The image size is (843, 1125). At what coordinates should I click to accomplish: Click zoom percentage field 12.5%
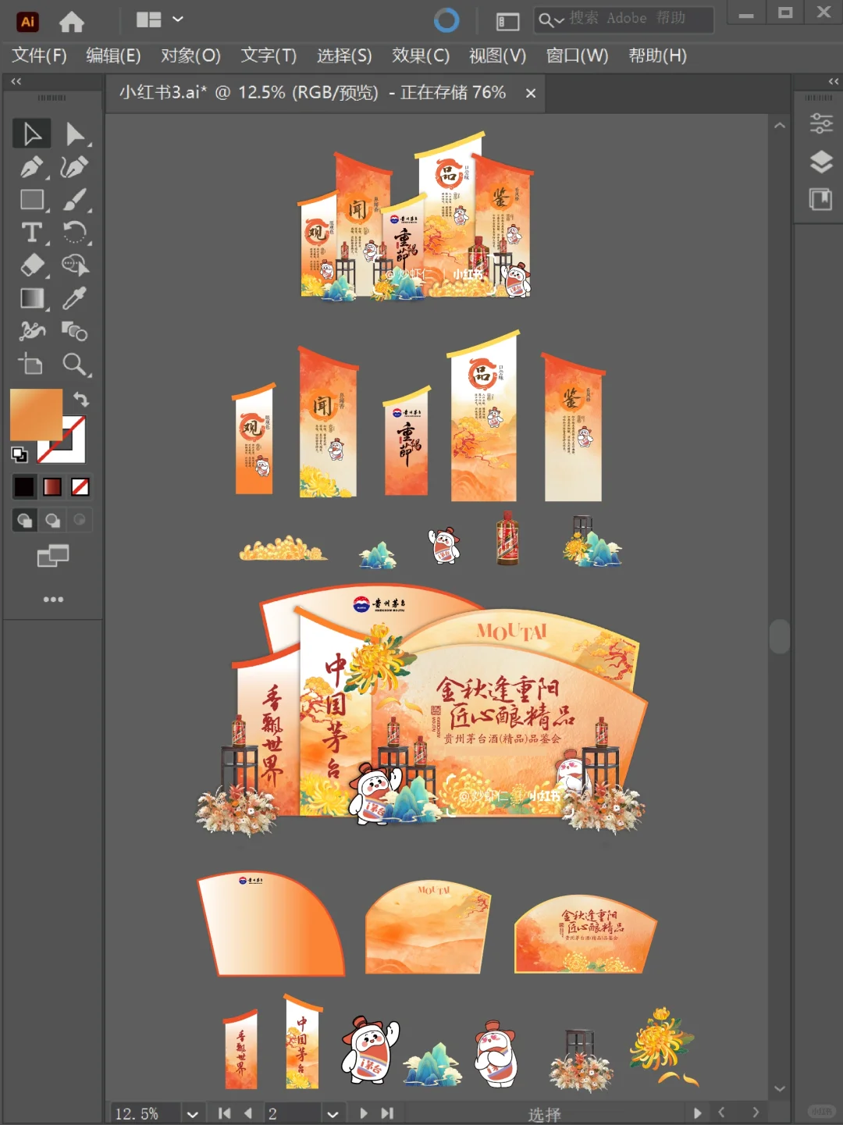(144, 1113)
